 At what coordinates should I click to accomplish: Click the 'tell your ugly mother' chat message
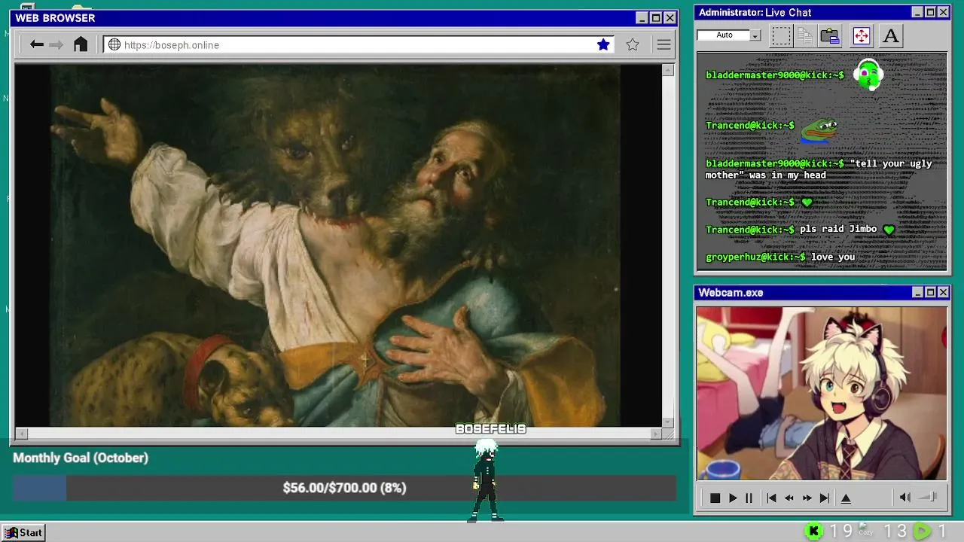819,169
